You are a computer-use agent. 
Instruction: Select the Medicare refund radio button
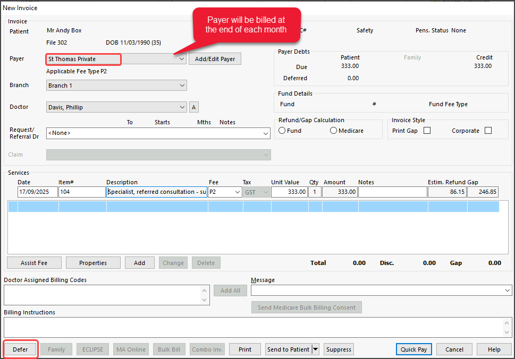coord(333,131)
